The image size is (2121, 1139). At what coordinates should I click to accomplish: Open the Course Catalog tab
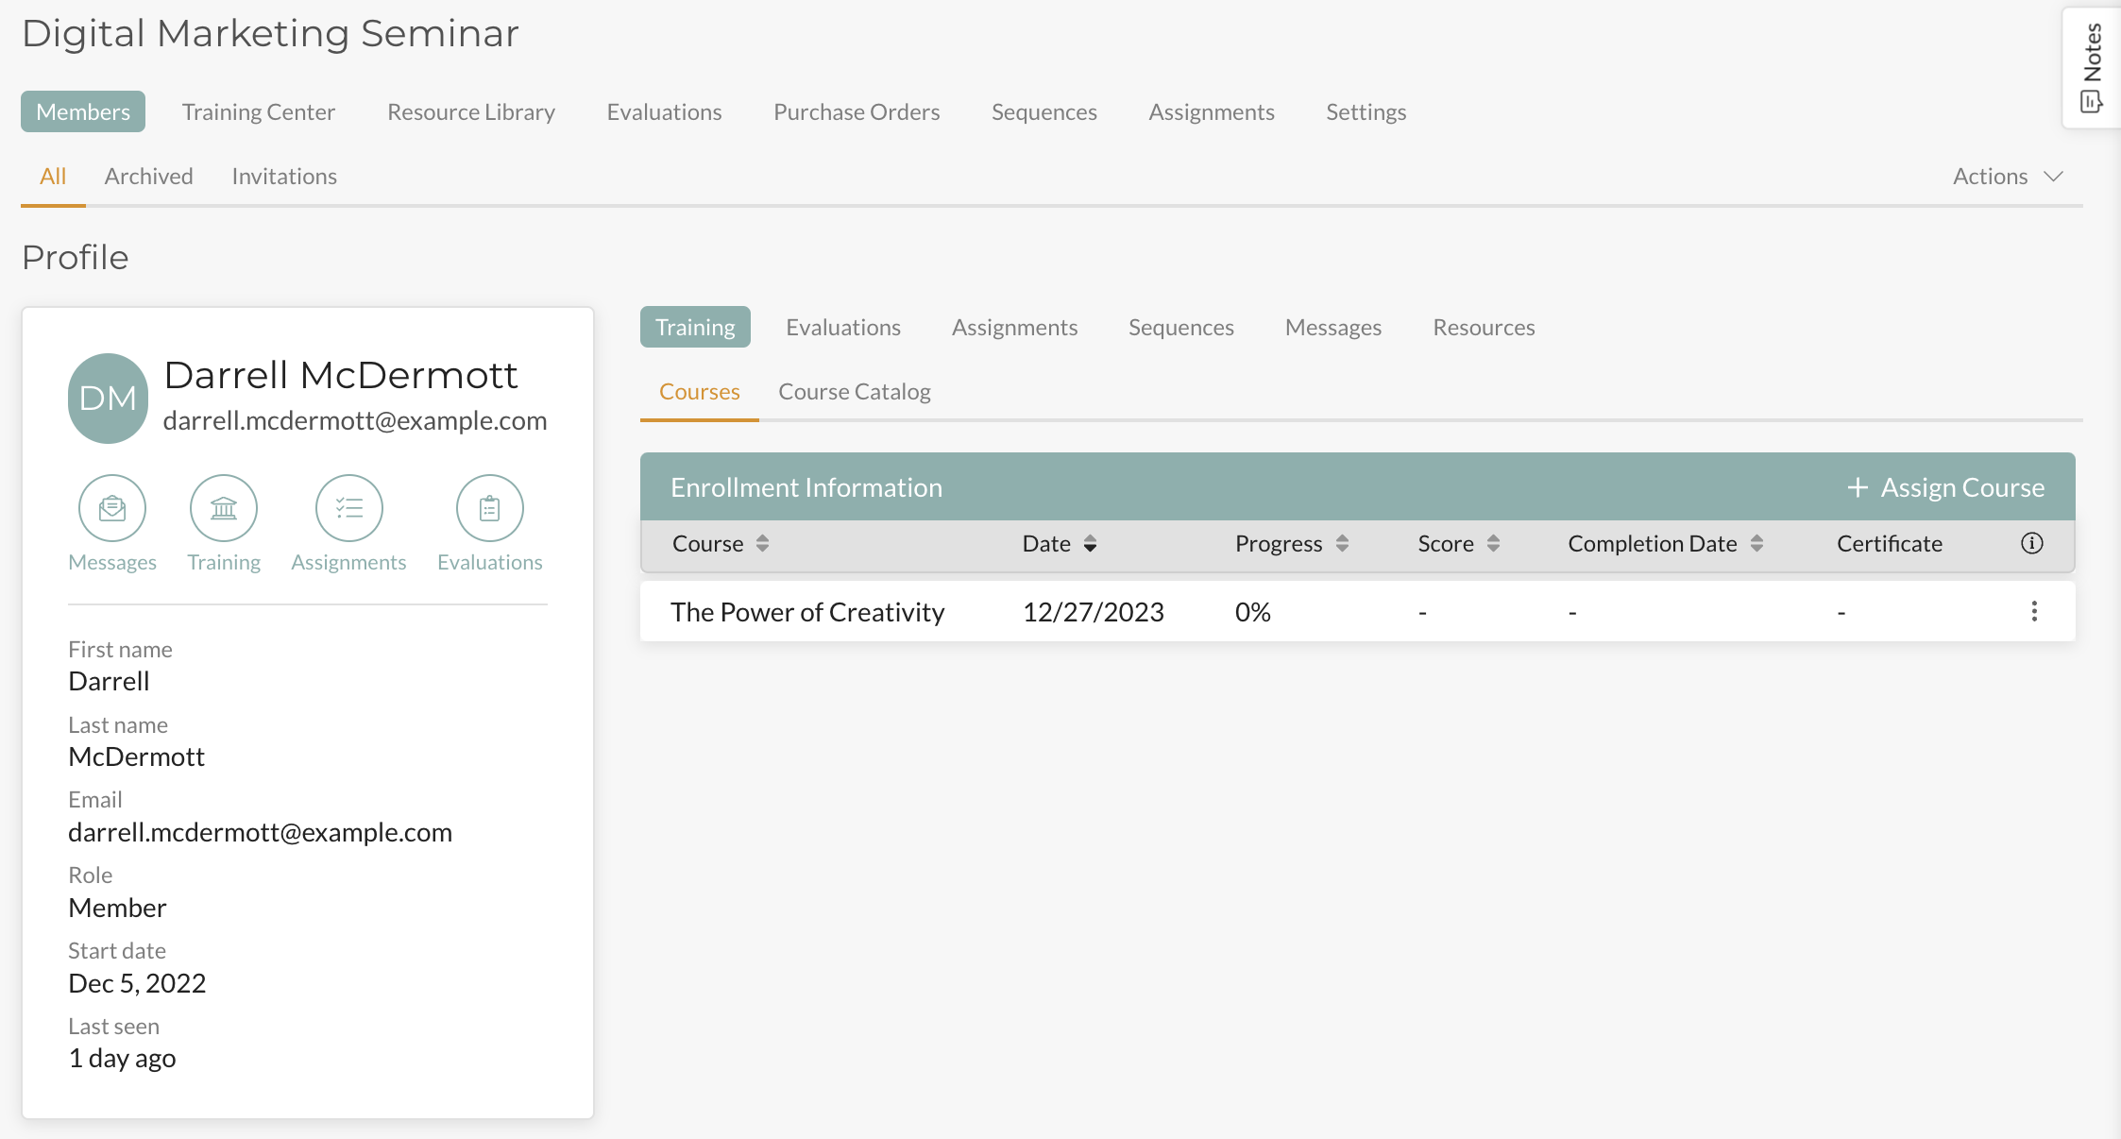pyautogui.click(x=854, y=391)
